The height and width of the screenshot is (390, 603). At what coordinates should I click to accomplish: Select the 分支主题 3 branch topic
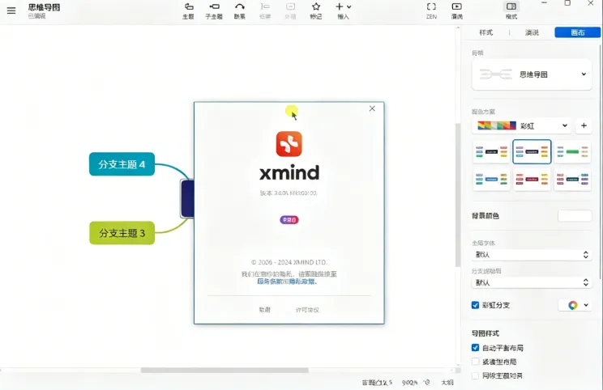(x=122, y=233)
